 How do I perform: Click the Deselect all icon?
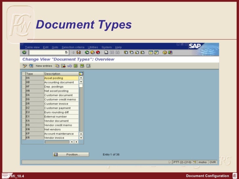pyautogui.click(x=88, y=66)
